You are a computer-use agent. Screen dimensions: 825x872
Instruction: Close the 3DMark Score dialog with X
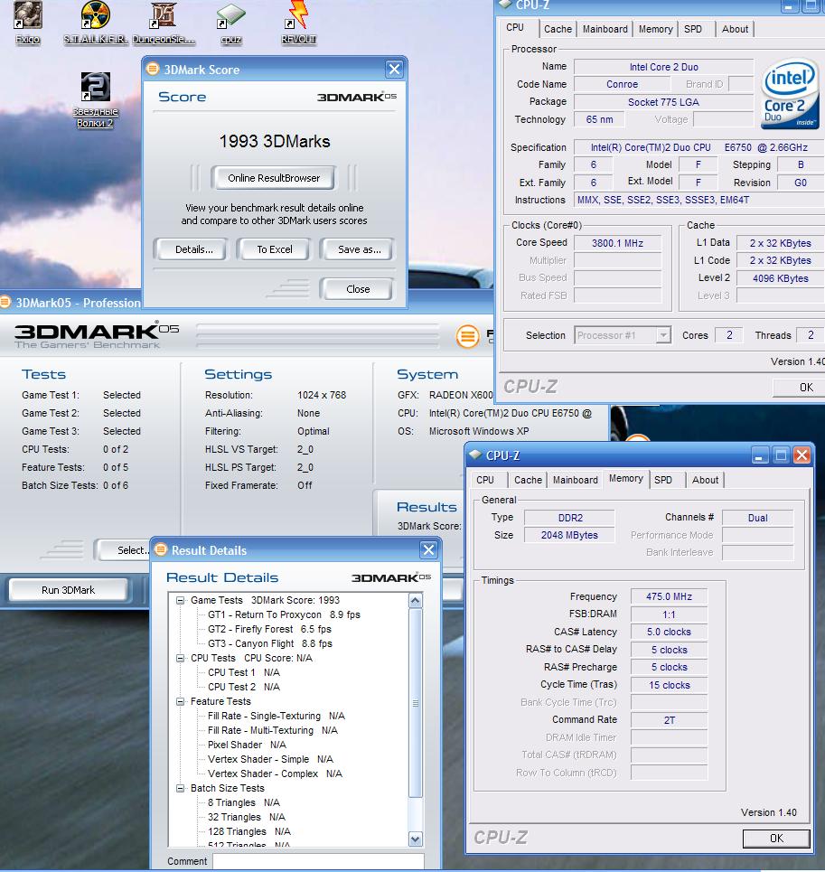click(394, 69)
